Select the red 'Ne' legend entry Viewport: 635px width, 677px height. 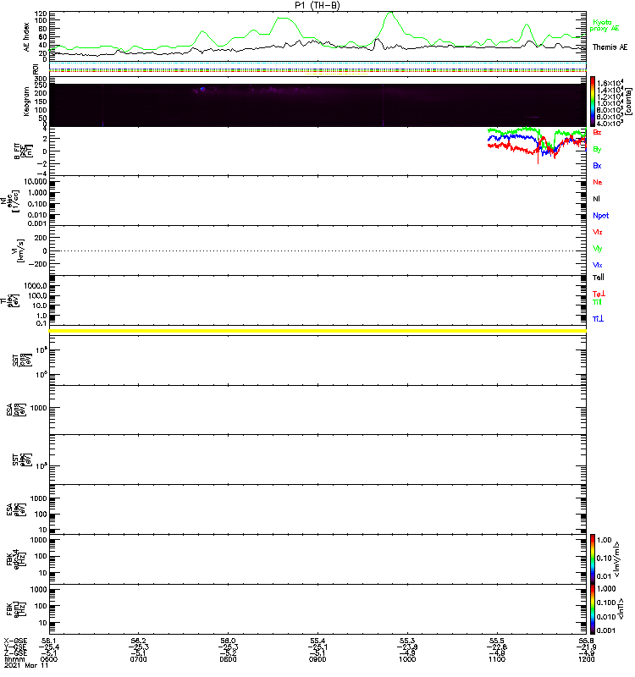point(598,182)
